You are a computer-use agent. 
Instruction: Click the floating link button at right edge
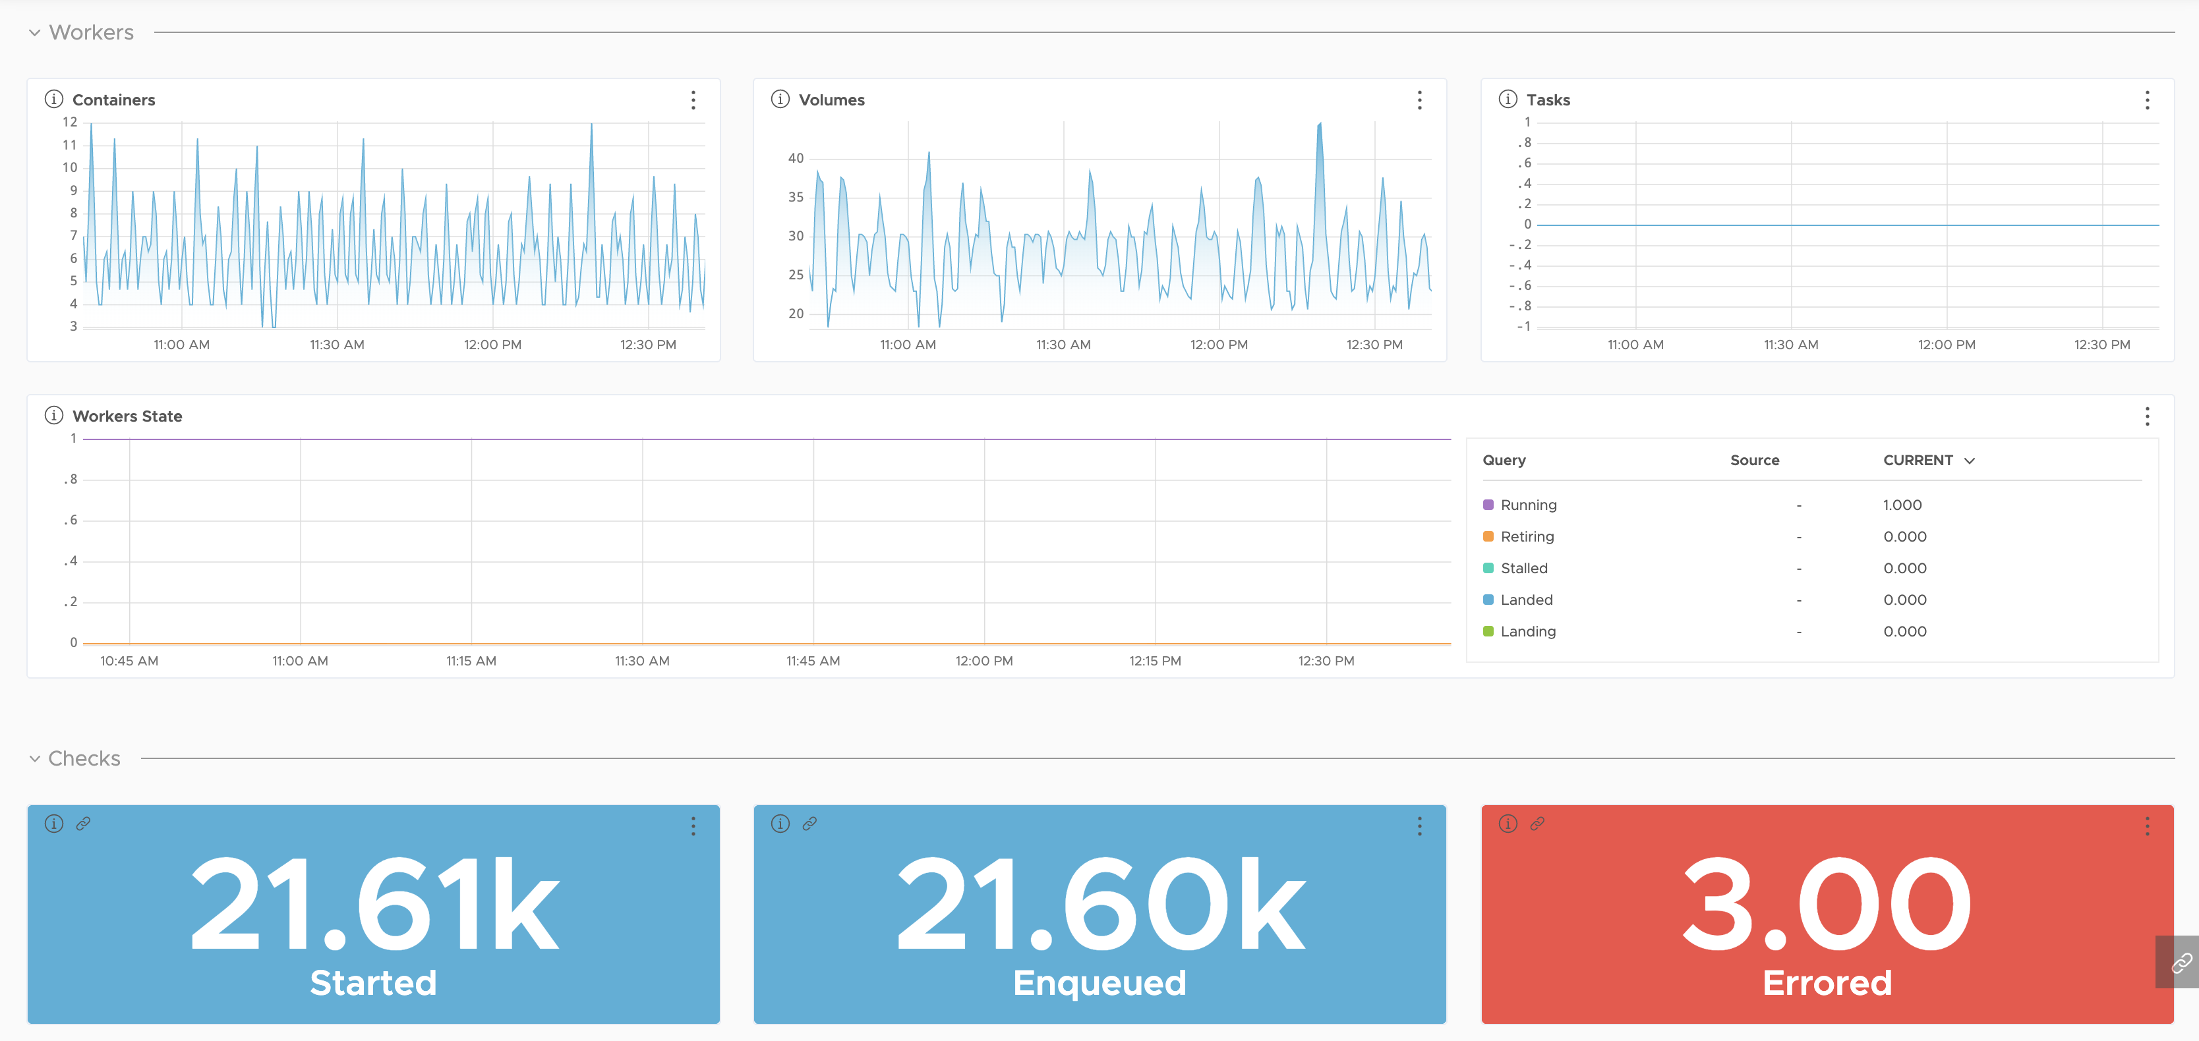pyautogui.click(x=2179, y=963)
